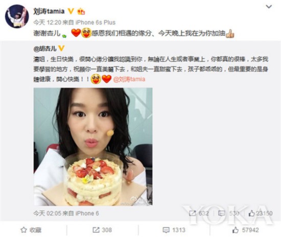Viewport: 281px width, 239px height.
Task: Click the membership crown badge icon
Action: click(x=81, y=11)
